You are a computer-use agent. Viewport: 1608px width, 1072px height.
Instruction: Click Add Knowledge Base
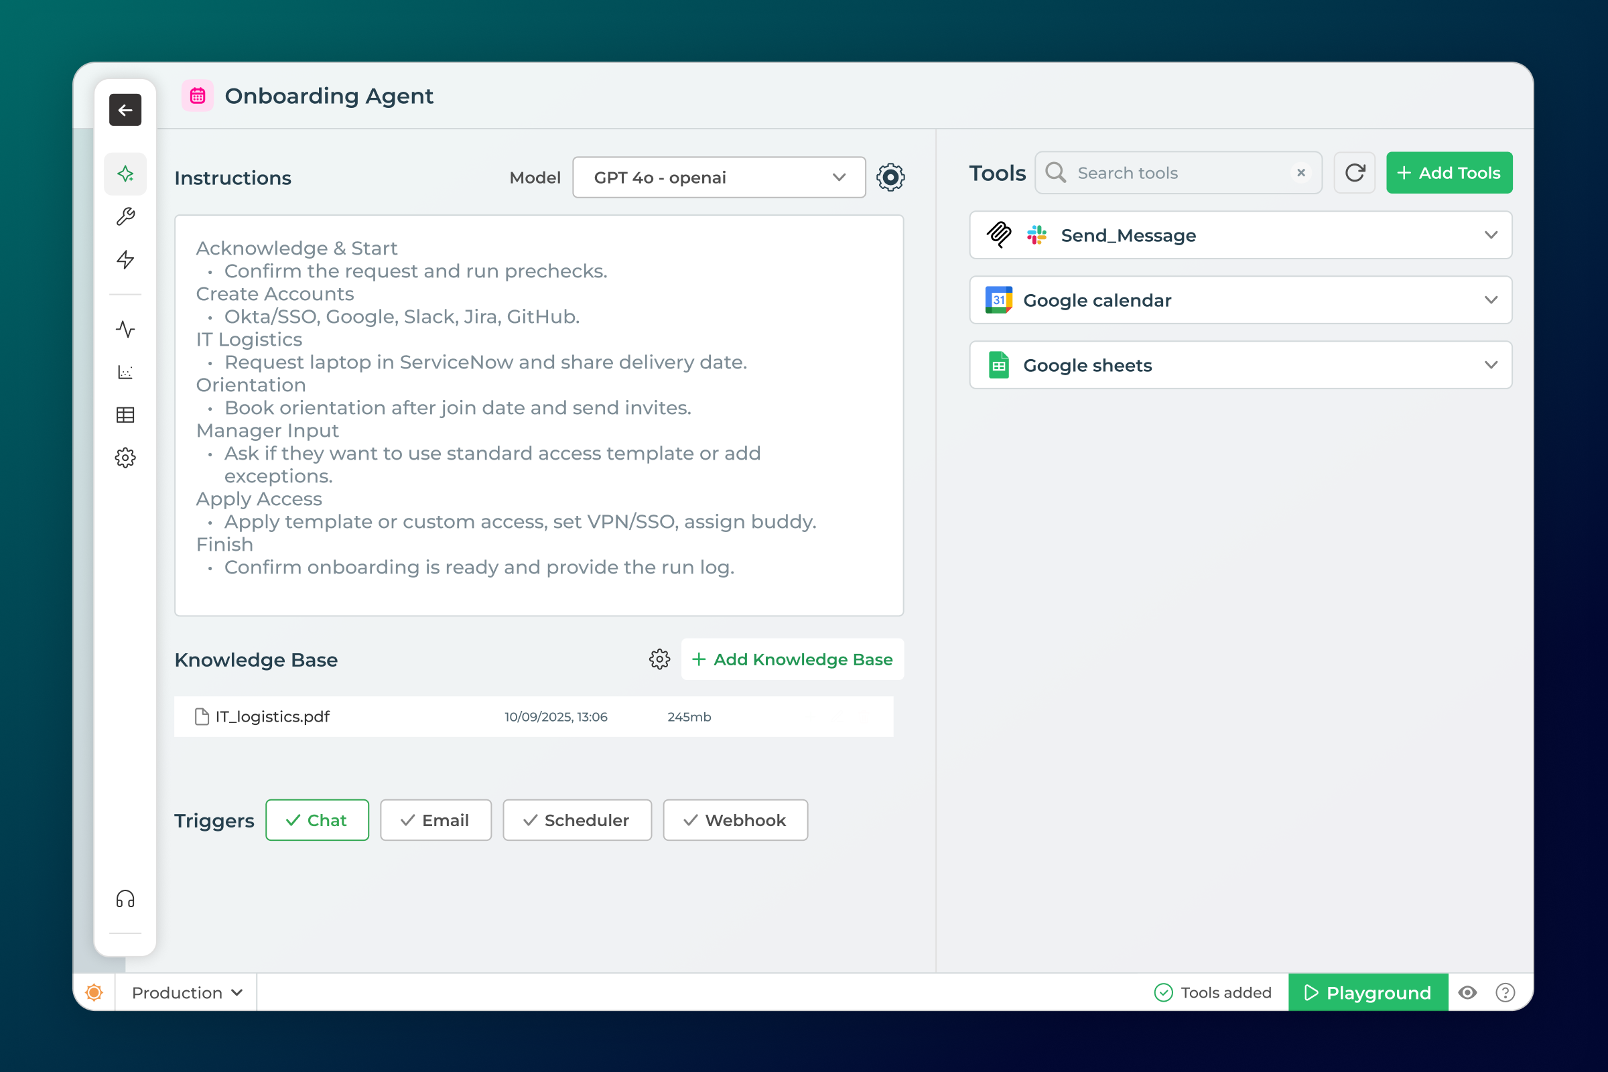tap(793, 659)
